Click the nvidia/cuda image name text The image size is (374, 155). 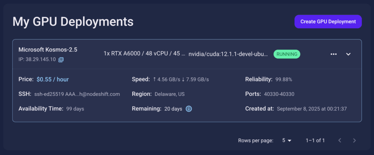228,54
